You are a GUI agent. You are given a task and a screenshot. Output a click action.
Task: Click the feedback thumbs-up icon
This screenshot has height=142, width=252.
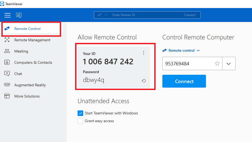19,15
